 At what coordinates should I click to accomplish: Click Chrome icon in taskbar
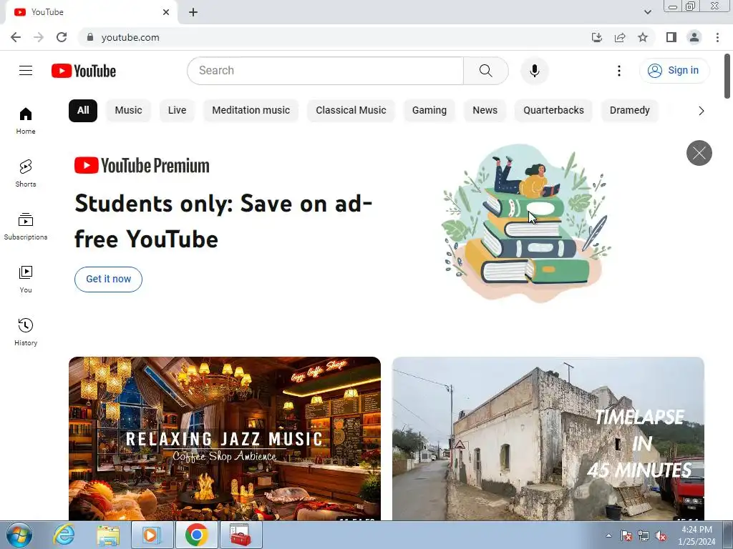tap(197, 535)
